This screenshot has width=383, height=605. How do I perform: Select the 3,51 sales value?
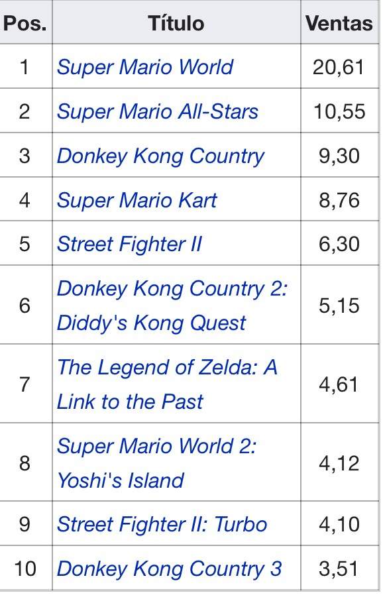(x=339, y=569)
